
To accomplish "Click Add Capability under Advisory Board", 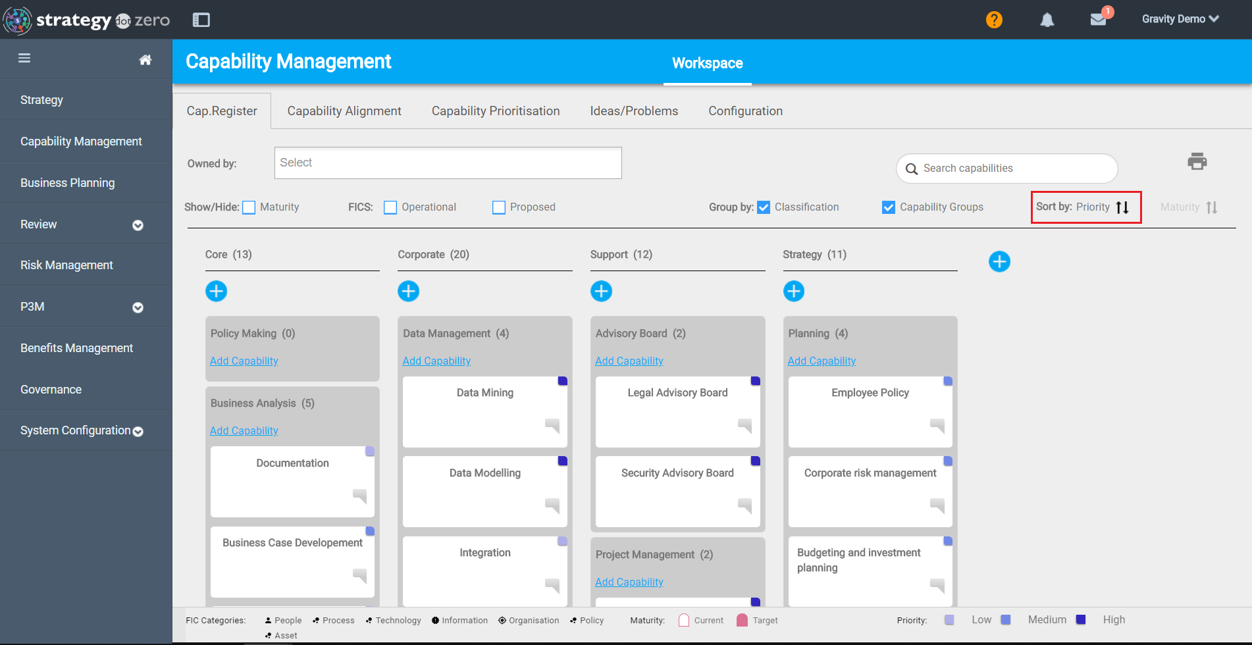I will click(x=629, y=361).
